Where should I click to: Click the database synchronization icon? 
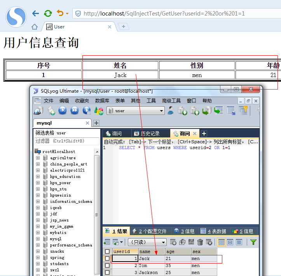point(207,111)
